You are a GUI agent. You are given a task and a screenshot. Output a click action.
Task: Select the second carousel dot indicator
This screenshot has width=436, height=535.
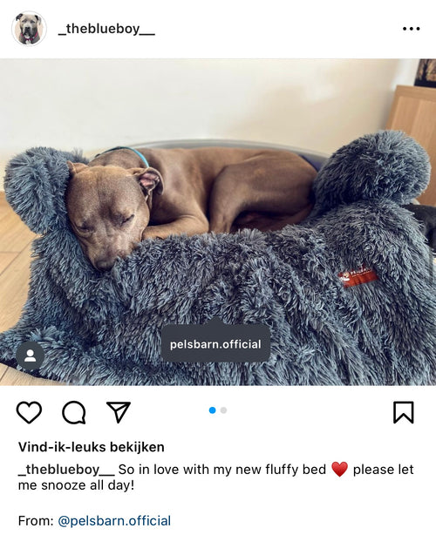(x=223, y=410)
